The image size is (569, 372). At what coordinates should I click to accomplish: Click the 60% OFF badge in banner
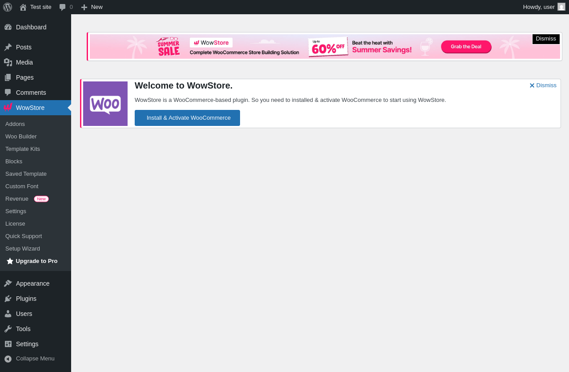[x=328, y=47]
